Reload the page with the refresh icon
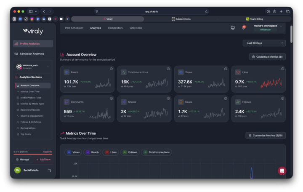Viewport: 303px width, 192px height. (x=206, y=12)
